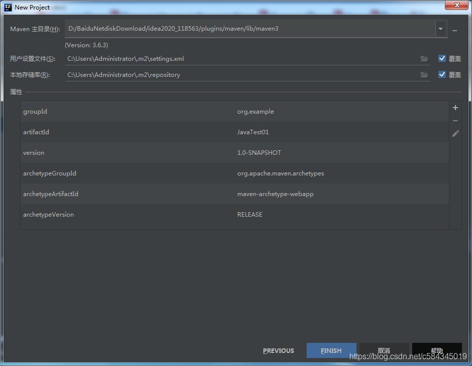Image resolution: width=472 pixels, height=366 pixels.
Task: Click the remove property minus icon
Action: pos(455,121)
